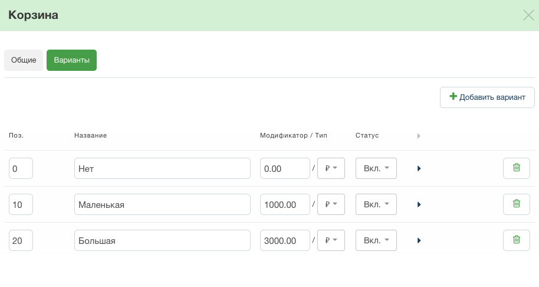Viewport: 539px width, 287px height.
Task: Click the Добавить вариант button
Action: point(487,97)
